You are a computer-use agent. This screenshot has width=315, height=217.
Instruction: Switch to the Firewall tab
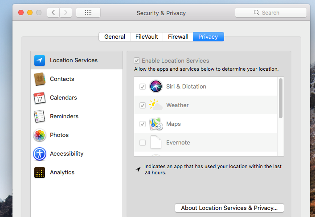click(178, 37)
